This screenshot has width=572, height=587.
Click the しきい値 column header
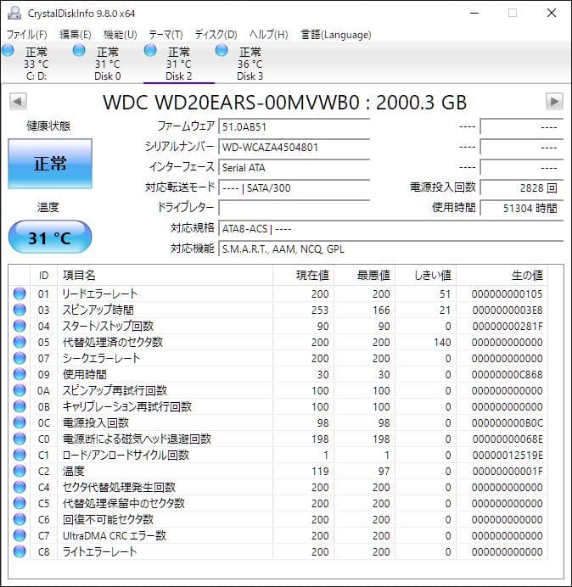425,276
